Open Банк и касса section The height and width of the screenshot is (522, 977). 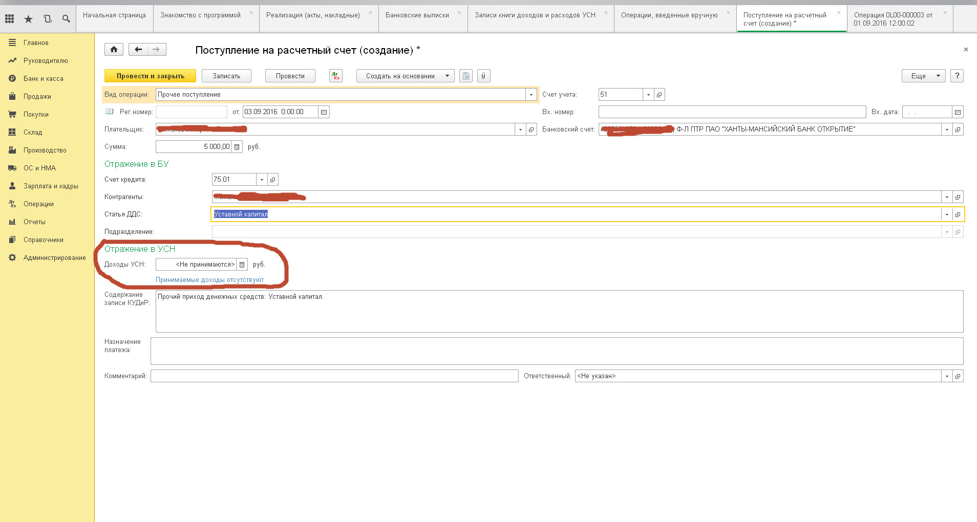point(44,79)
